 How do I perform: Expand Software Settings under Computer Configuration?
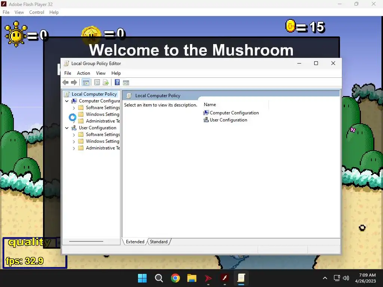(x=74, y=108)
